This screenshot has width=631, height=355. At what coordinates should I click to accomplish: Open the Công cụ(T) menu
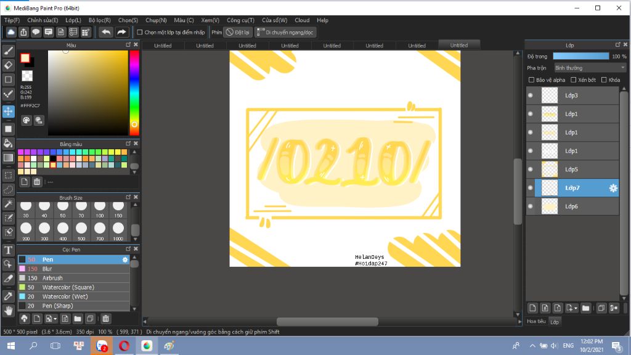241,20
